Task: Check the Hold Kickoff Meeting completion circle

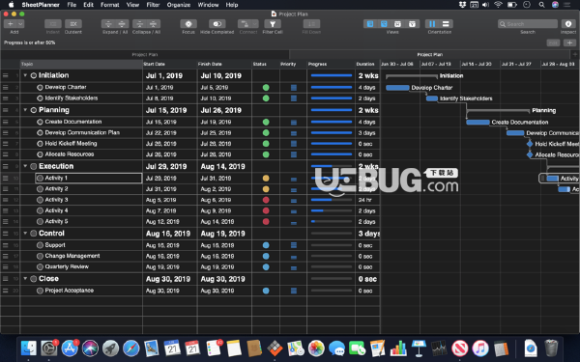Action: pos(40,144)
